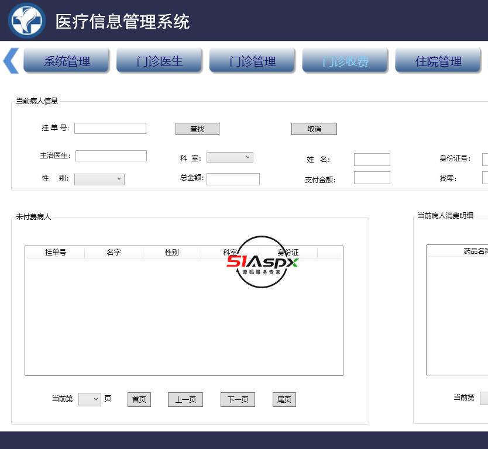Focus the 总金额 total amount field
488x449 pixels.
[233, 179]
